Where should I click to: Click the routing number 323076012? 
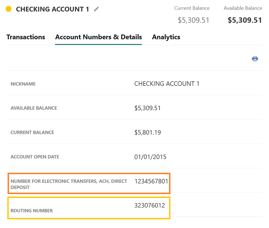[149, 206]
